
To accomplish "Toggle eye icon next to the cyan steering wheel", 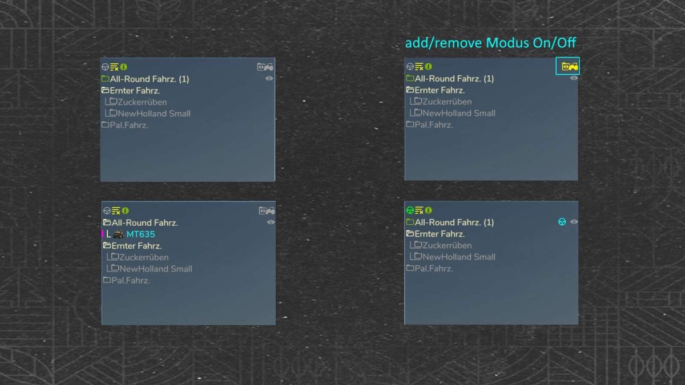I will [x=574, y=222].
